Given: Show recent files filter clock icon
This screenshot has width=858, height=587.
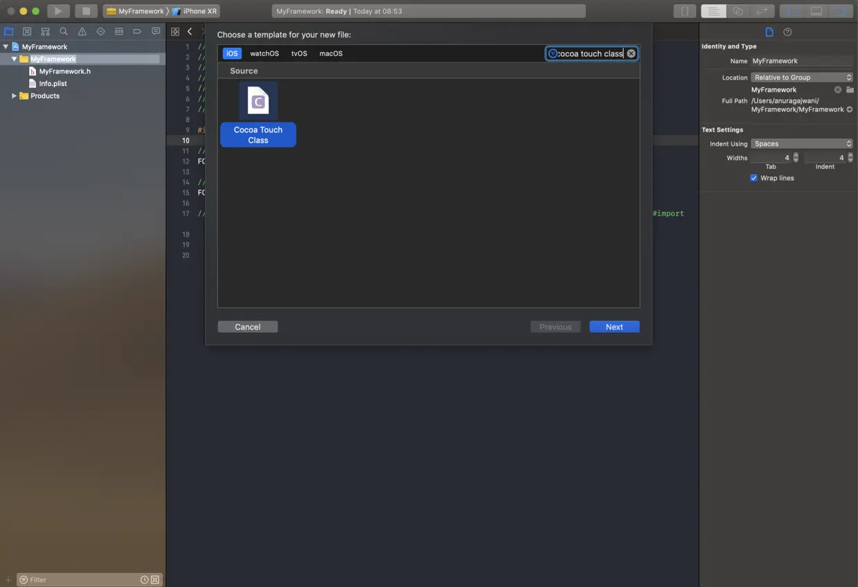Looking at the screenshot, I should click(145, 579).
